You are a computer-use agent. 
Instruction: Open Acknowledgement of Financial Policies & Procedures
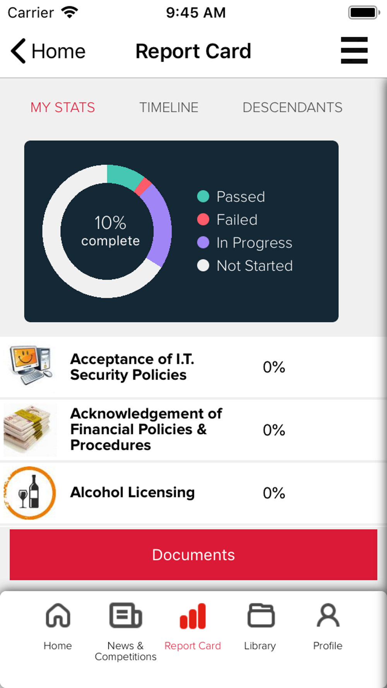(193, 430)
